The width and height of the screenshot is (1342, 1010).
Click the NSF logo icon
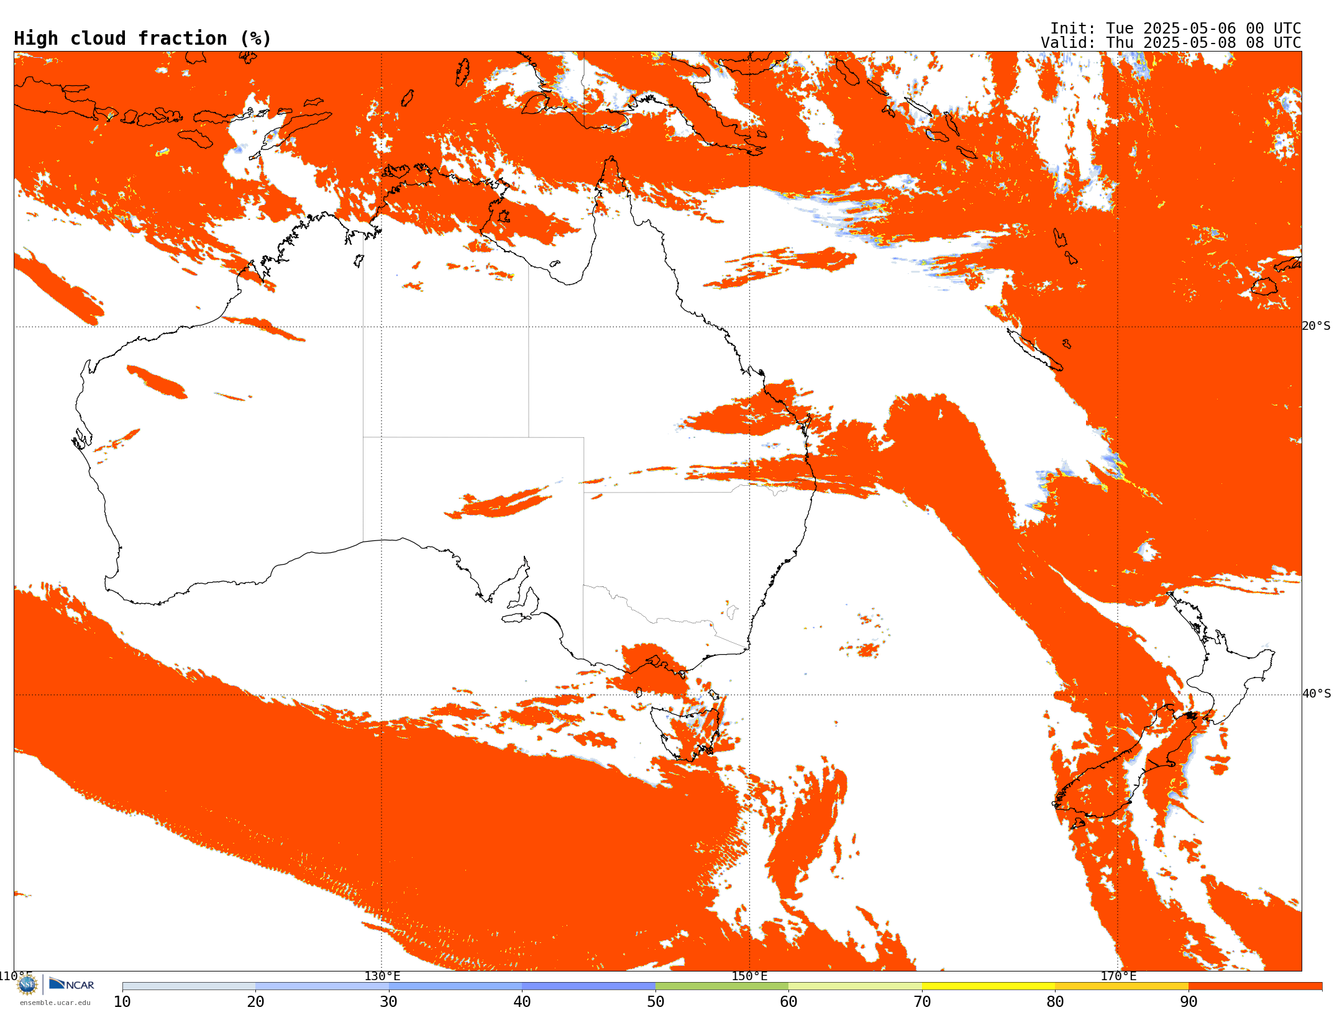pos(27,985)
